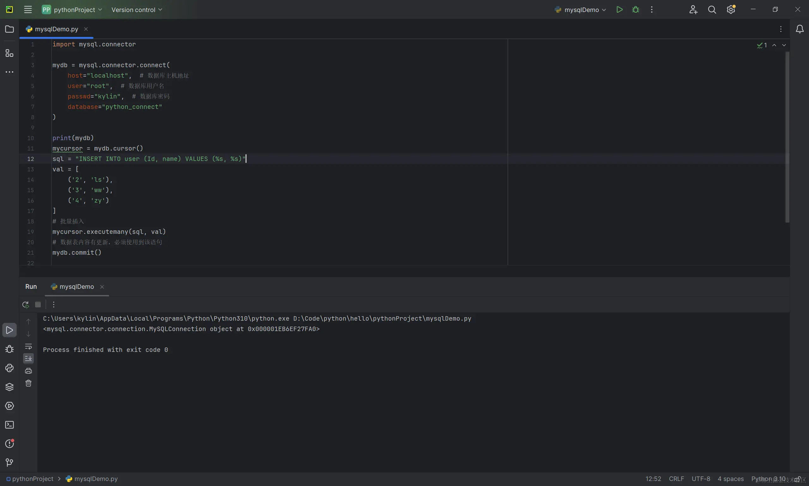Viewport: 809px width, 486px height.
Task: Select the mysqlDemo.py editor tab
Action: tap(56, 29)
